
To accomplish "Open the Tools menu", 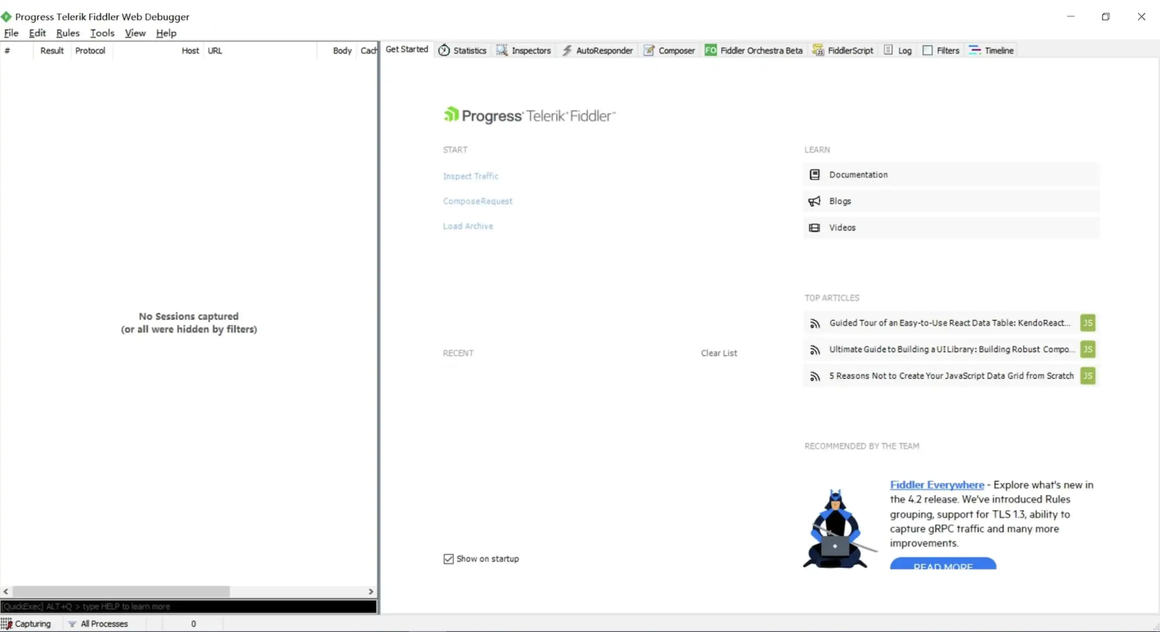I will (102, 33).
